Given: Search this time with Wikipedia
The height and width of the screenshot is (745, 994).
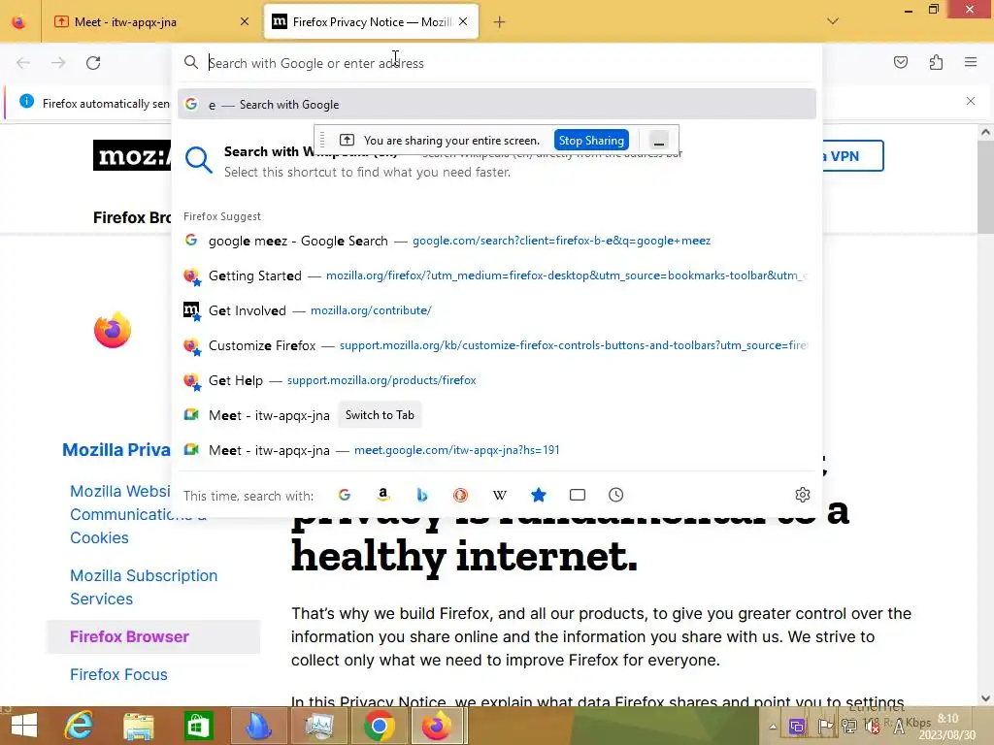Looking at the screenshot, I should [x=500, y=495].
